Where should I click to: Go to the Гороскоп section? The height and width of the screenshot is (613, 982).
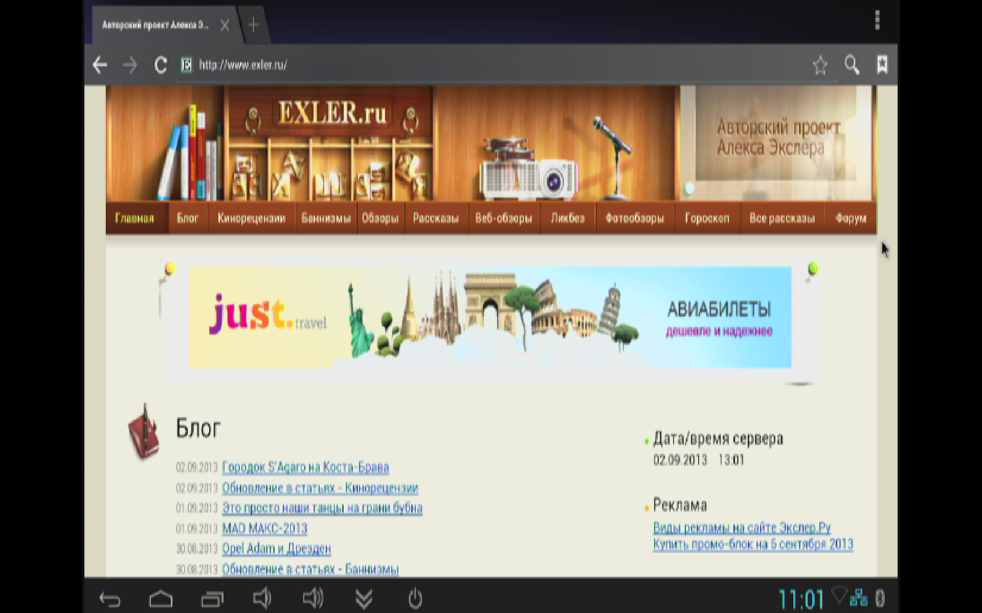pyautogui.click(x=707, y=219)
